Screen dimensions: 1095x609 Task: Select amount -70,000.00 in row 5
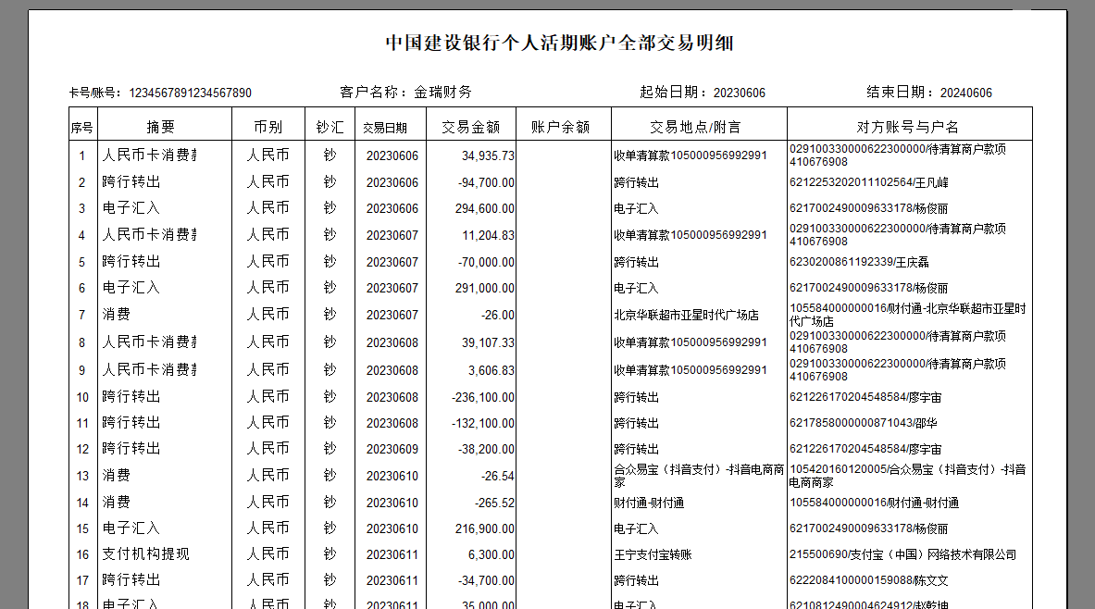pos(486,262)
